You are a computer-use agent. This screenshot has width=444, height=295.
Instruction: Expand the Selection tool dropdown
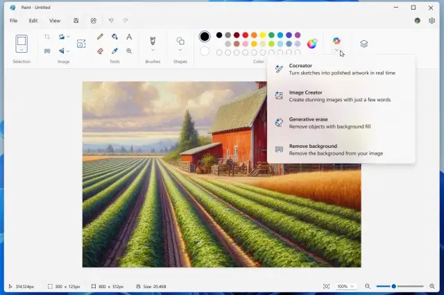click(22, 50)
